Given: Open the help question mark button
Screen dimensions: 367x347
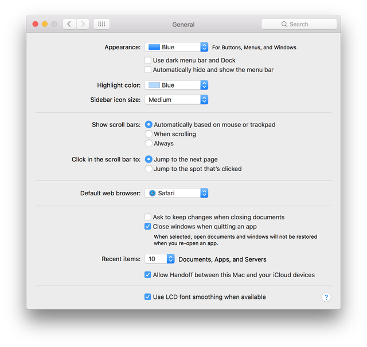Looking at the screenshot, I should coord(326,297).
